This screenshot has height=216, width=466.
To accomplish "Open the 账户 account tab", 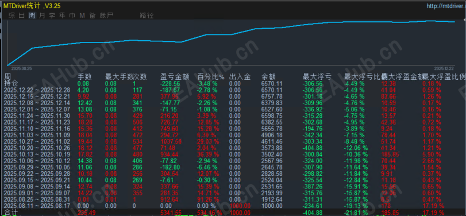I will 106,16.
